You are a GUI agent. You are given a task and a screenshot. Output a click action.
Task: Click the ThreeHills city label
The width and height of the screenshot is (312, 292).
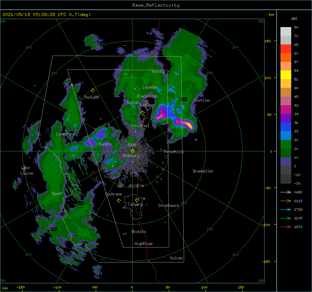(x=174, y=152)
